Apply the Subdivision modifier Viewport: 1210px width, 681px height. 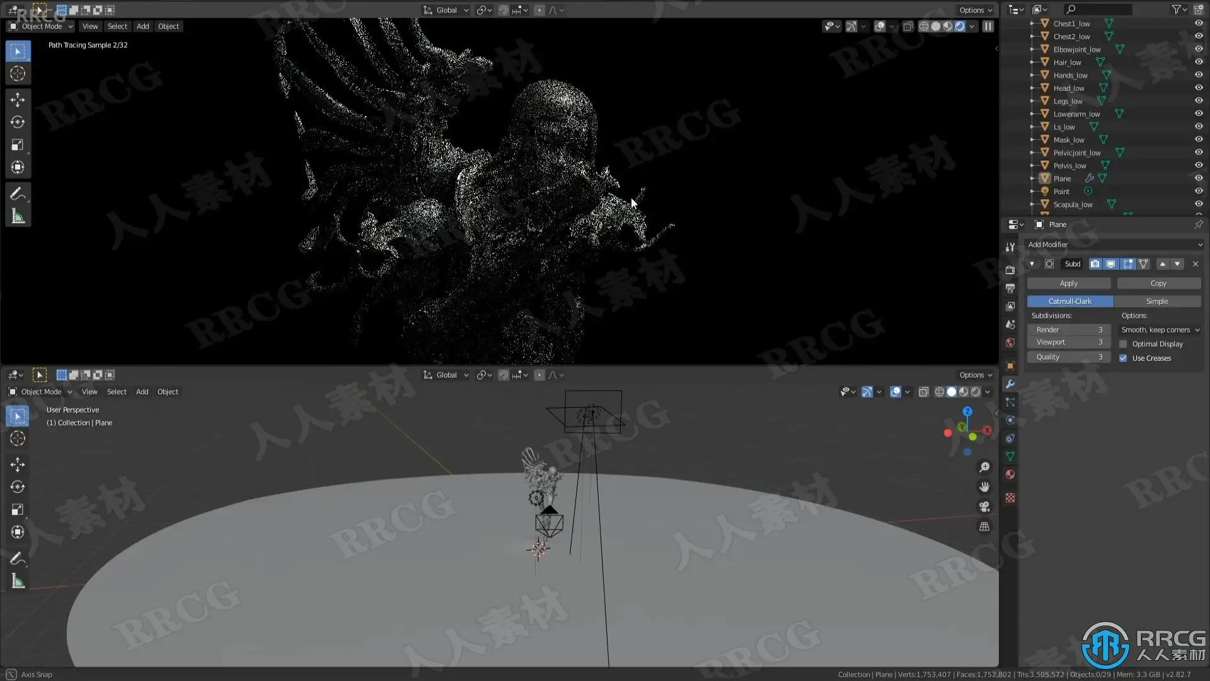1069,284
